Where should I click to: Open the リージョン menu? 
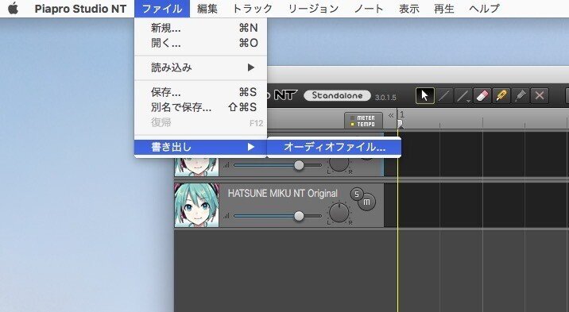[313, 8]
